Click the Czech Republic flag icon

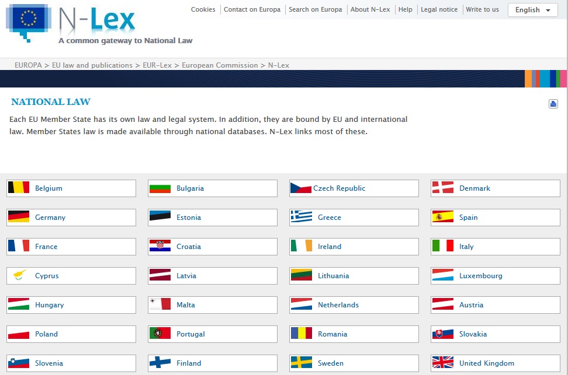301,188
